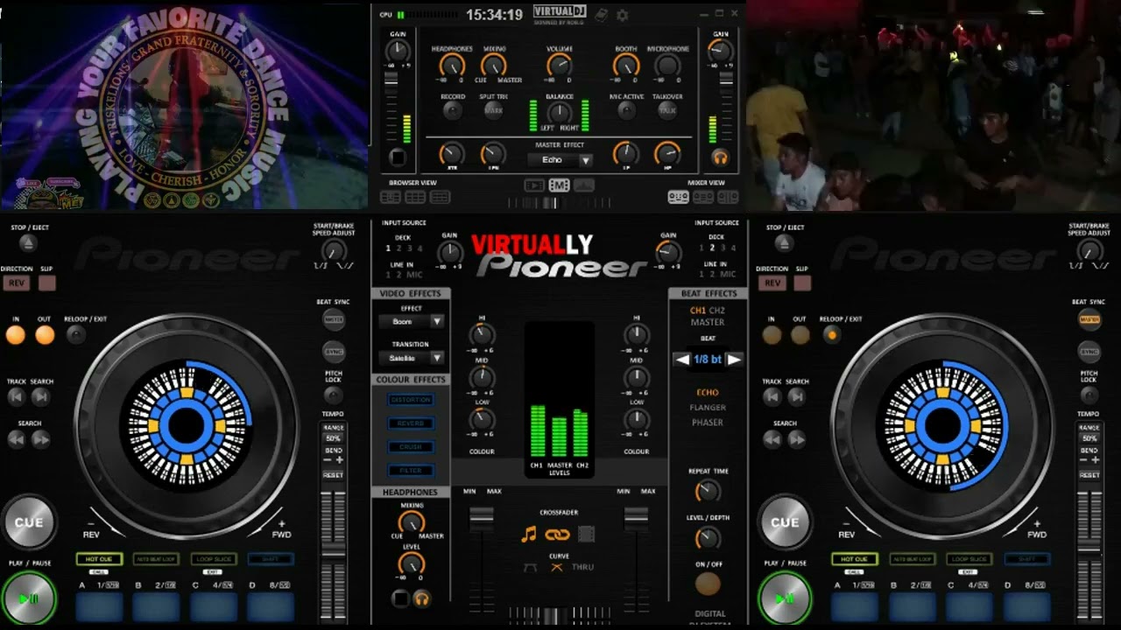Click left deck search rewind button
Screen dimensions: 1121x630
[x=17, y=439]
